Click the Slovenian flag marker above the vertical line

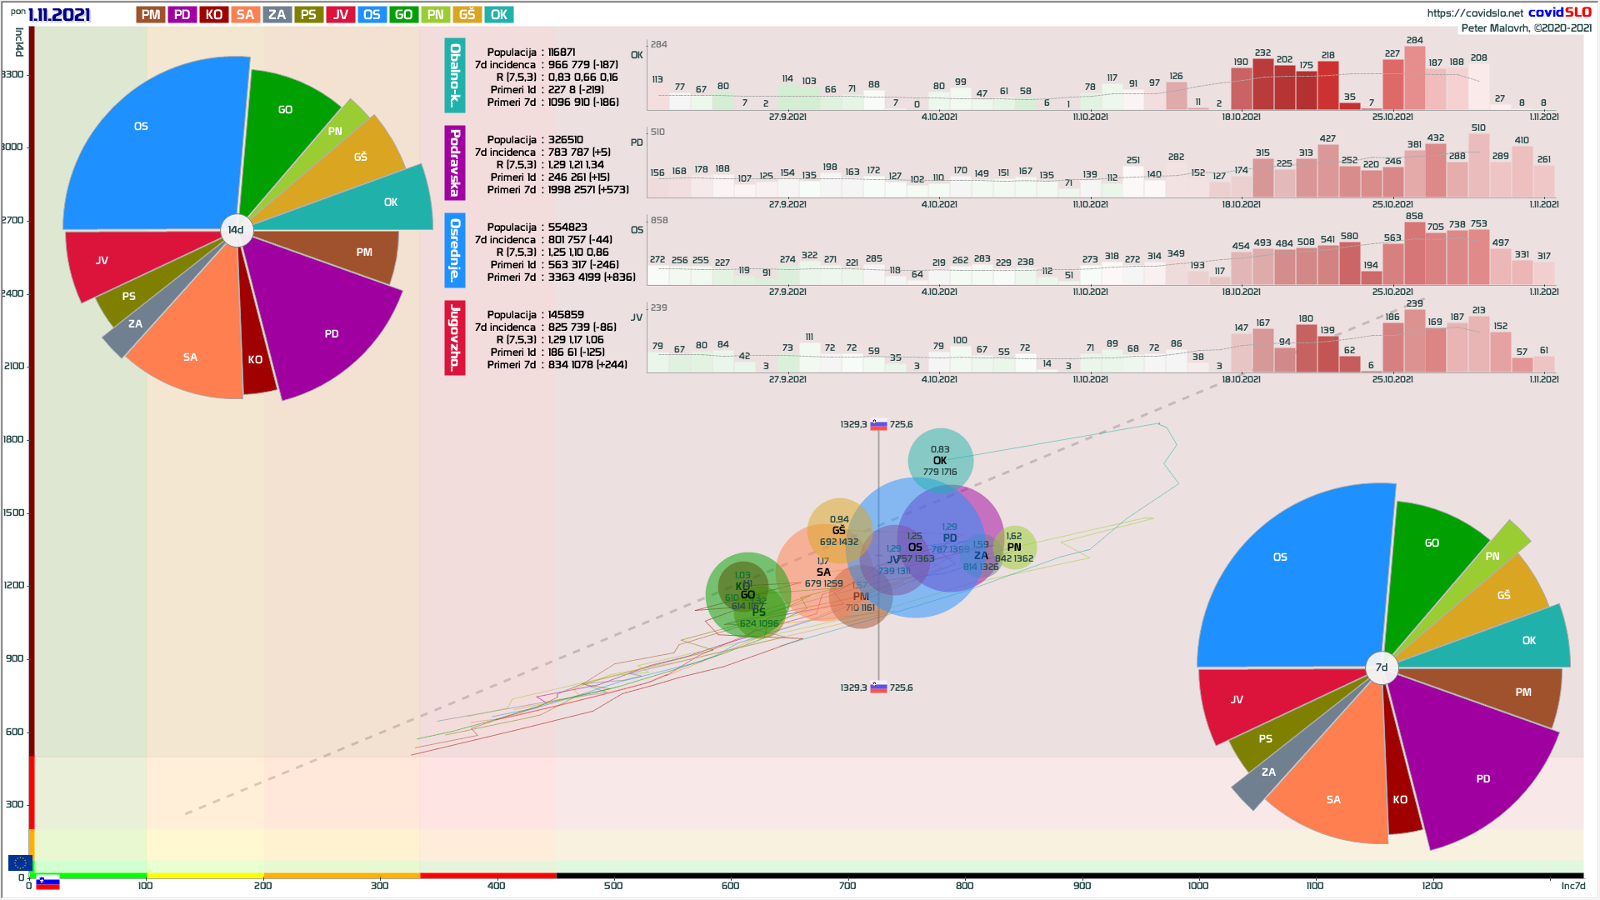point(878,424)
